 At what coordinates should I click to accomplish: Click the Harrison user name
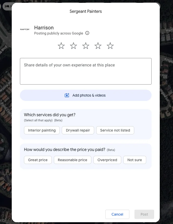coord(44,28)
